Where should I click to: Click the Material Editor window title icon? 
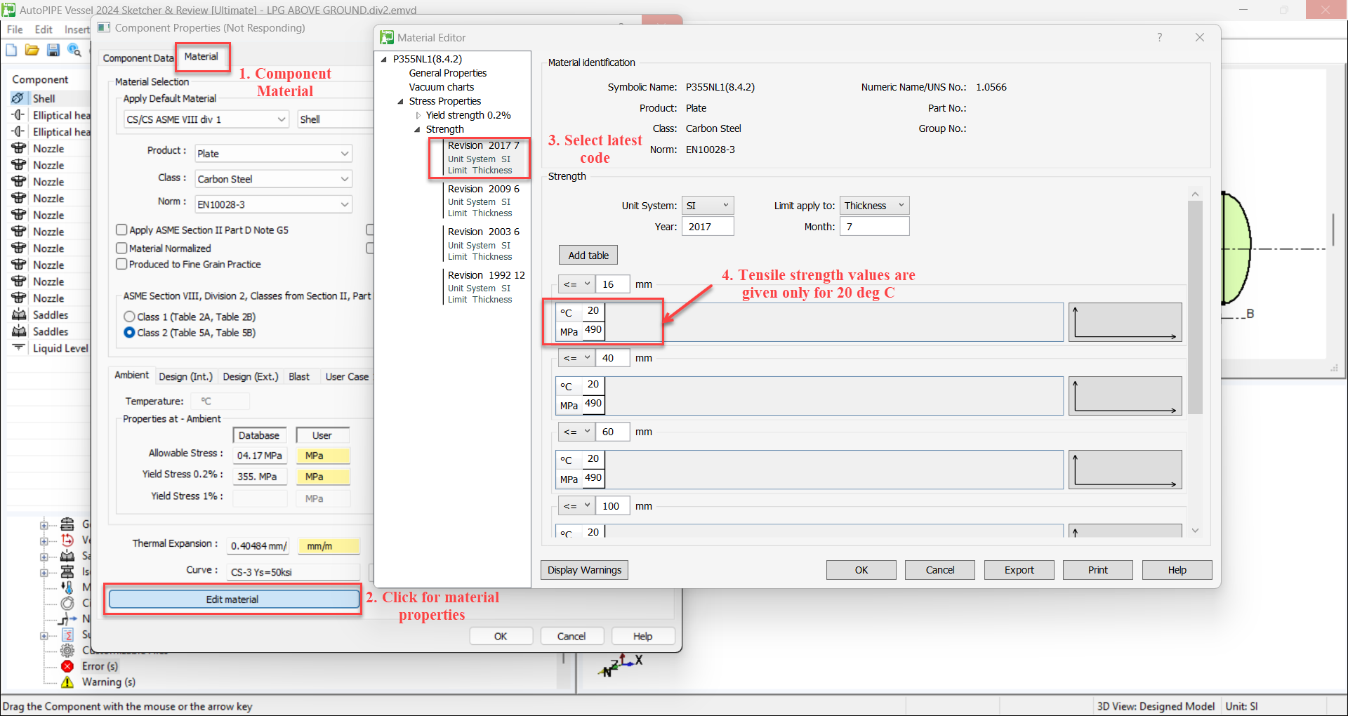387,37
